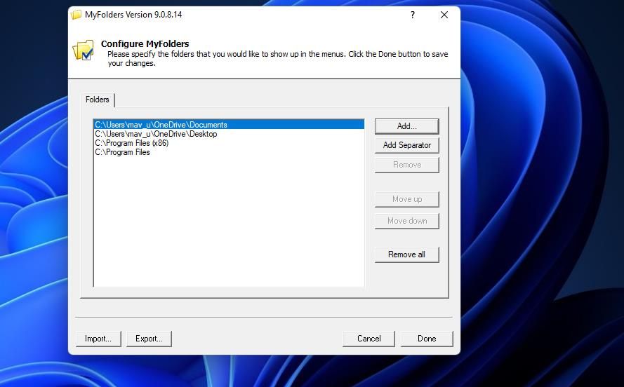This screenshot has height=387, width=624.
Task: Close the MyFolders dialog window
Action: [x=444, y=15]
